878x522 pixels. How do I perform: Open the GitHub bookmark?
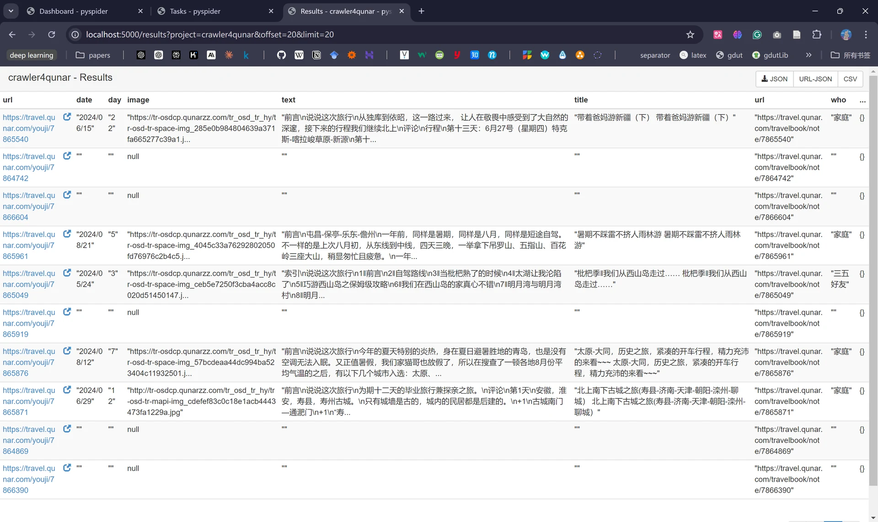[x=281, y=55]
